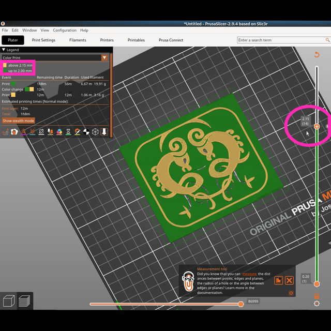Viewport: 331px width, 331px height.
Task: Open documentation book icon in hint notification
Action: tap(278, 280)
